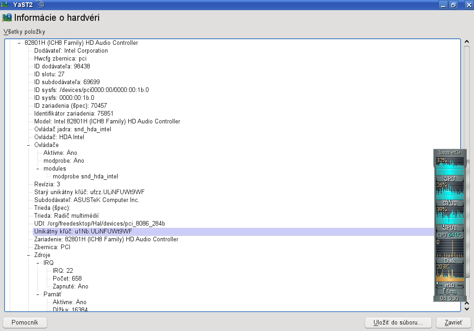This screenshot has width=474, height=331.
Task: Select row Aktívne: Áno under Pamäť
Action: coord(69,302)
